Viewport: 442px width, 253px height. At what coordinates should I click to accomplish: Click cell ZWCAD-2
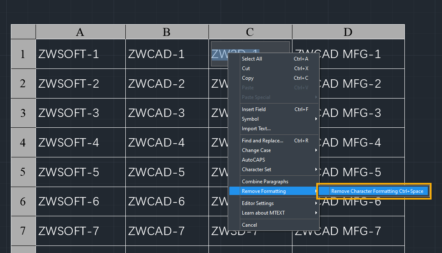167,83
